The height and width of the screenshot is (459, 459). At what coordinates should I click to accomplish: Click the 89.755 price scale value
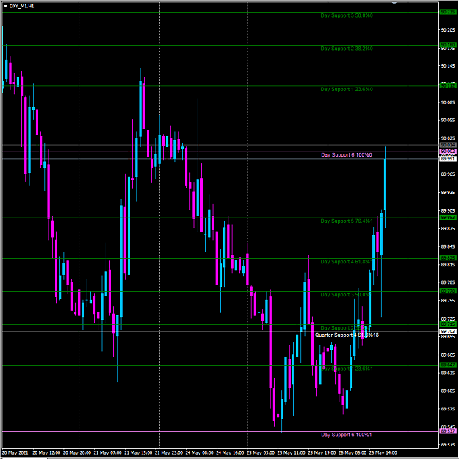448,301
